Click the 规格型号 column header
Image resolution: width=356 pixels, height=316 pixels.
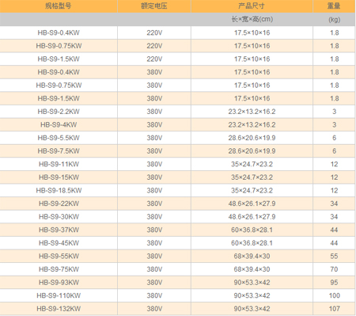click(59, 6)
